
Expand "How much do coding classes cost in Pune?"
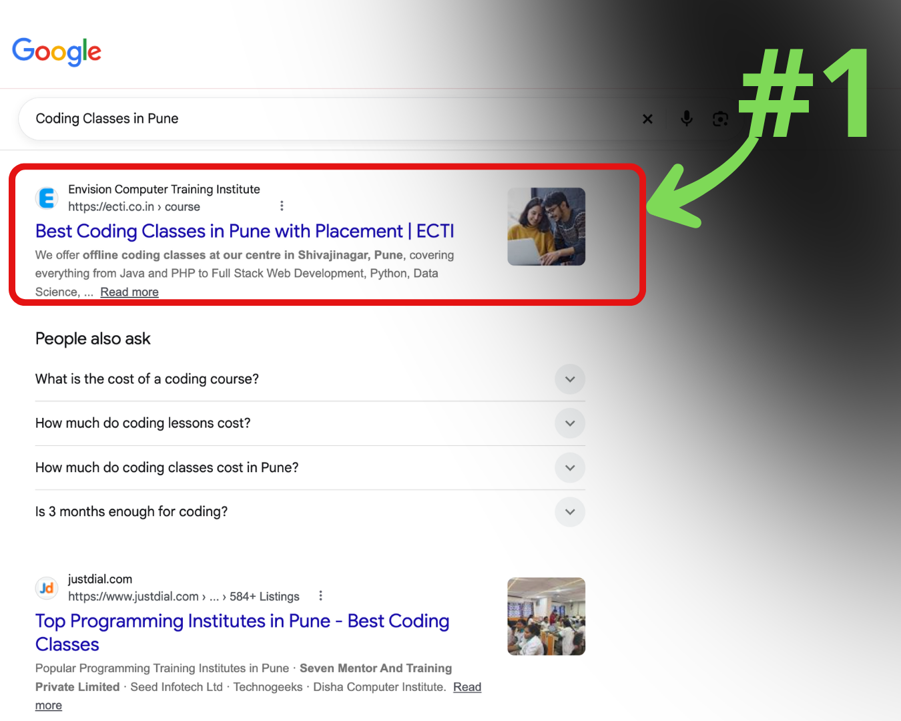pyautogui.click(x=310, y=467)
